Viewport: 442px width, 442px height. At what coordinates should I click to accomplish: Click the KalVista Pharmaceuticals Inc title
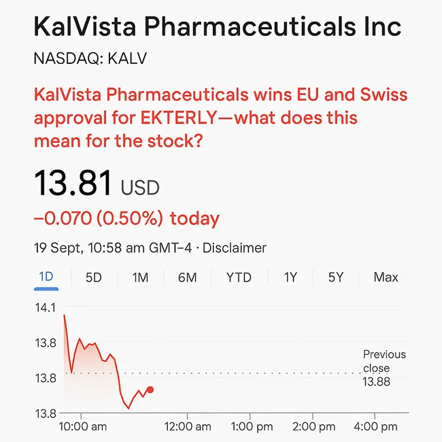click(217, 28)
